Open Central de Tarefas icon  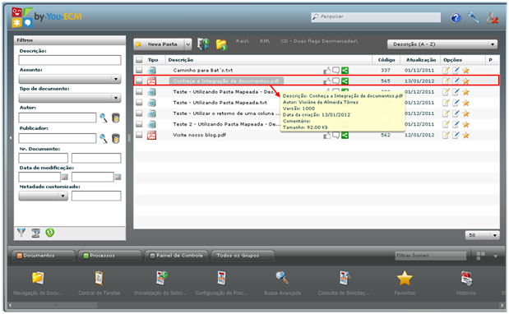(x=99, y=279)
